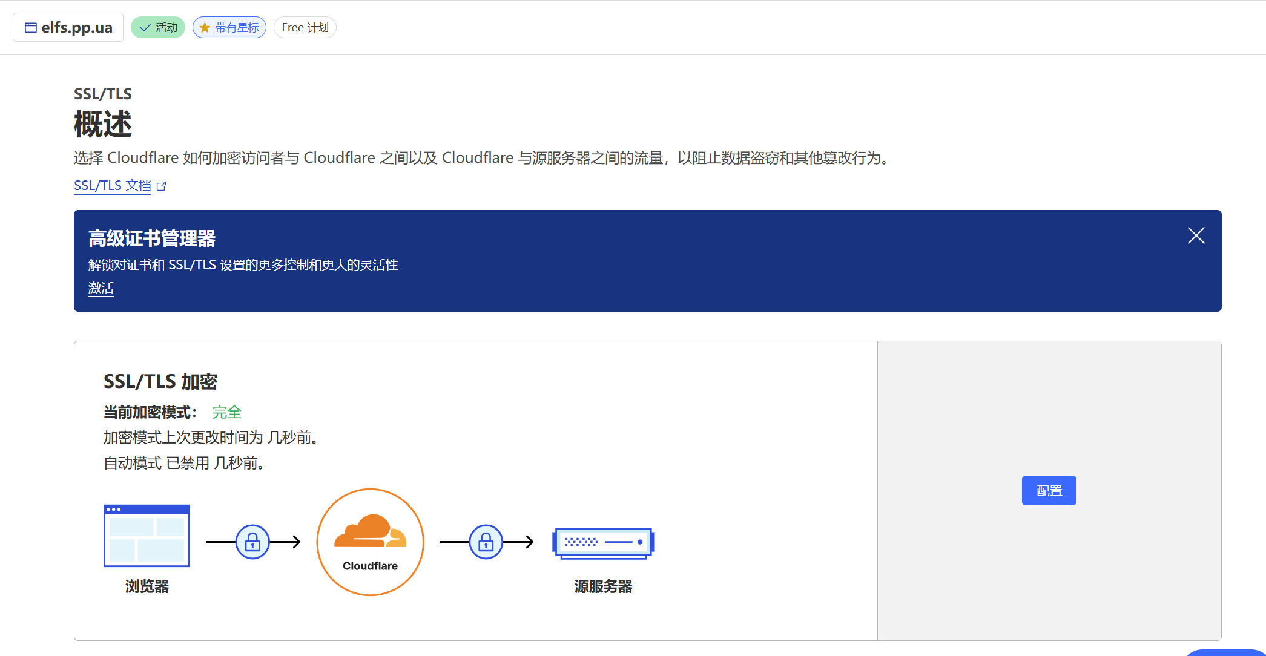
Task: Click the elfs.pp.ua domain selector
Action: point(68,27)
